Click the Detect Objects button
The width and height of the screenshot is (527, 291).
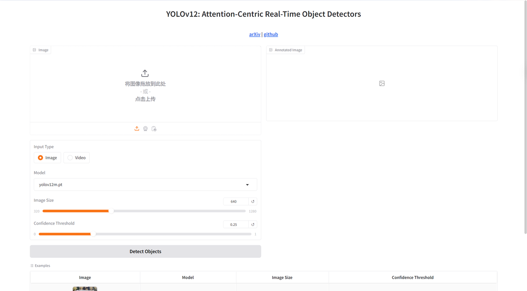(145, 251)
